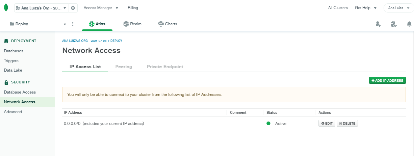The height and width of the screenshot is (156, 414).
Task: Click the Charts icon
Action: [x=161, y=24]
